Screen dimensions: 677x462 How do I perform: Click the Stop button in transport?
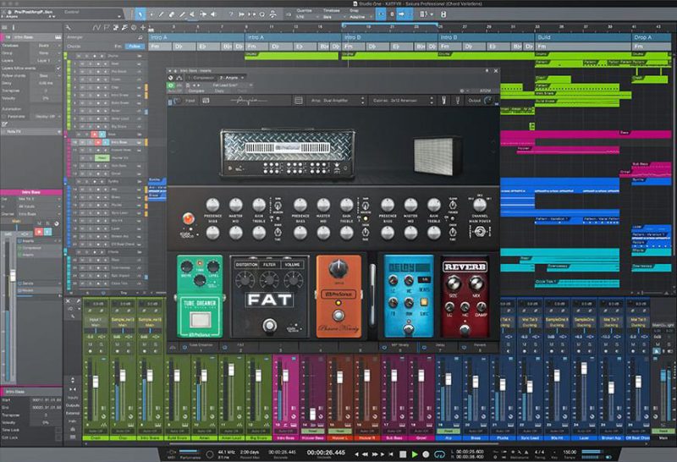coord(403,454)
